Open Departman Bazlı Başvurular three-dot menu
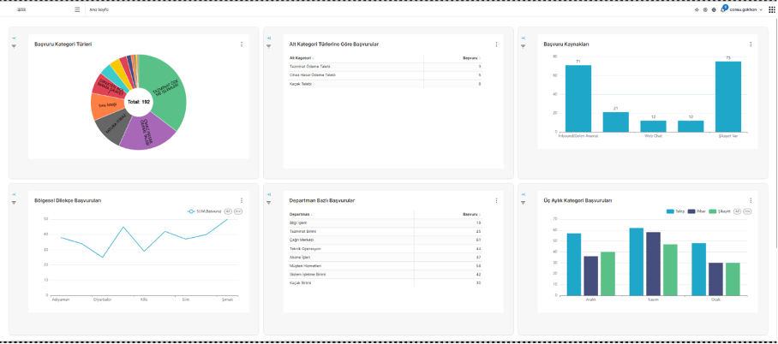Viewport: 778px width, 344px height. [496, 200]
